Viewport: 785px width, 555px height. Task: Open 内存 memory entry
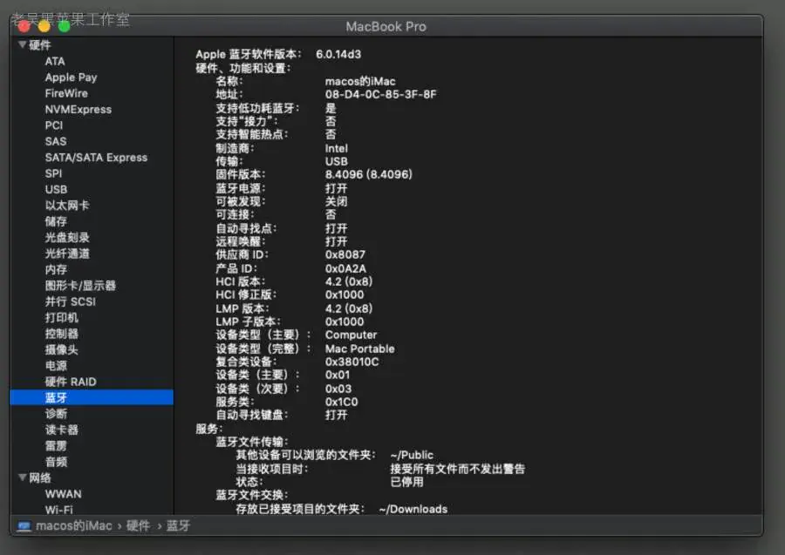(56, 269)
